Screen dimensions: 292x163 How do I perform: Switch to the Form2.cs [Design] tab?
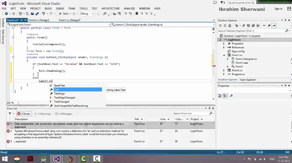point(39,20)
